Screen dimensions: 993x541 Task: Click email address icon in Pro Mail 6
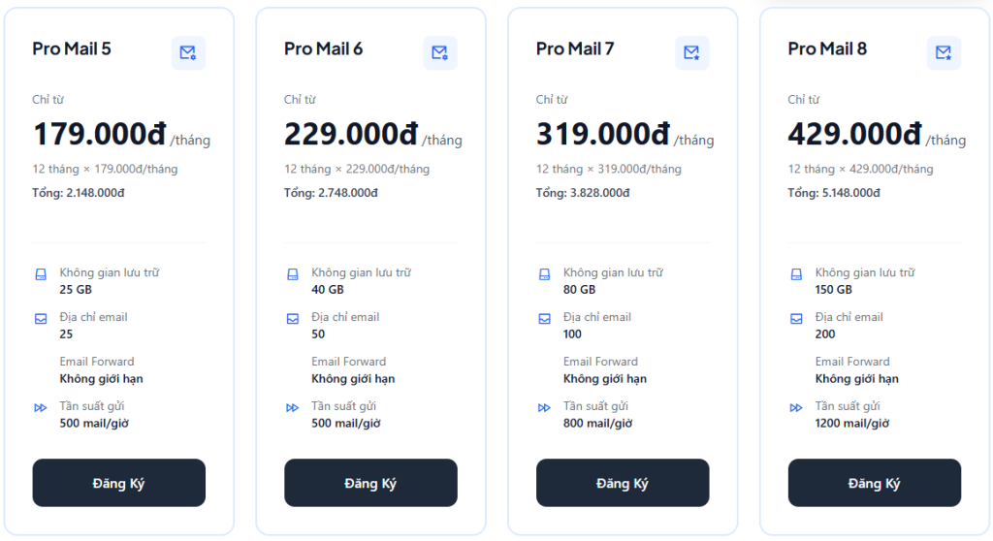point(293,318)
